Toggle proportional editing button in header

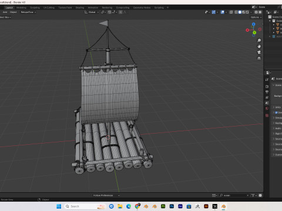120,12
